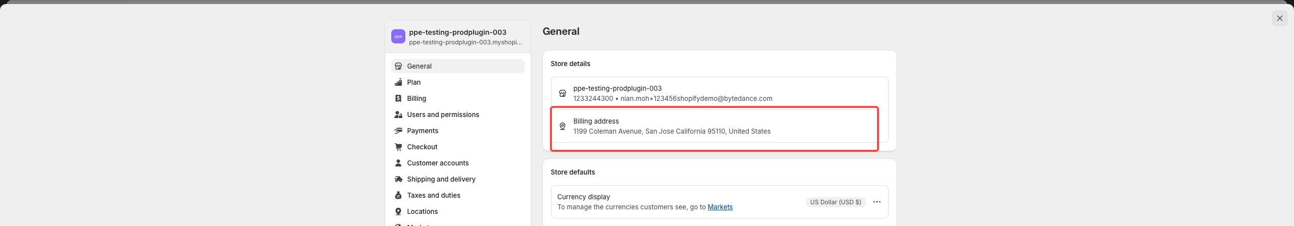Close the settings dialog
The image size is (1294, 226).
pos(1279,18)
